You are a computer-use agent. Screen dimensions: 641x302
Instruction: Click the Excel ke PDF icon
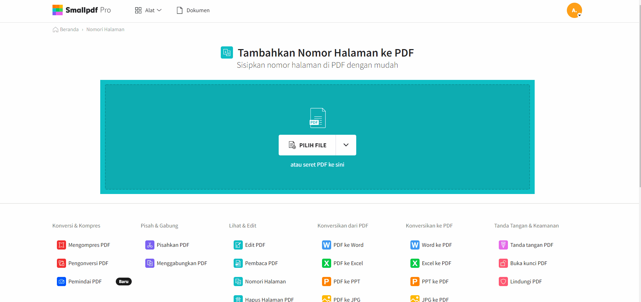click(x=415, y=263)
